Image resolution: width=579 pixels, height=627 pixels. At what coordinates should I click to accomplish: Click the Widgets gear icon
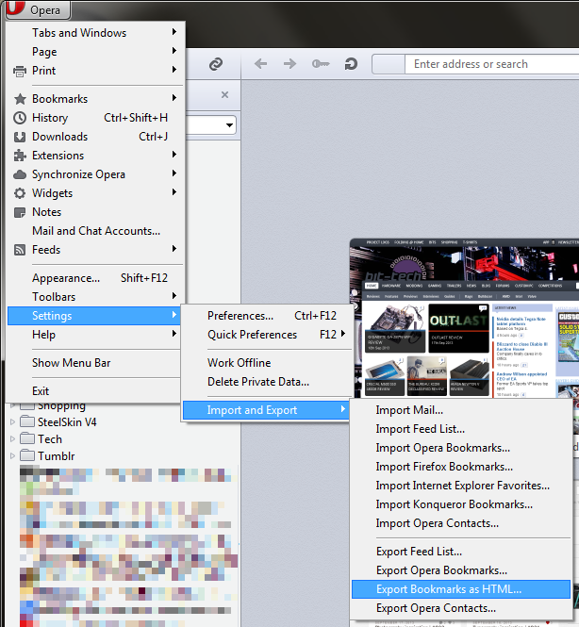(20, 193)
